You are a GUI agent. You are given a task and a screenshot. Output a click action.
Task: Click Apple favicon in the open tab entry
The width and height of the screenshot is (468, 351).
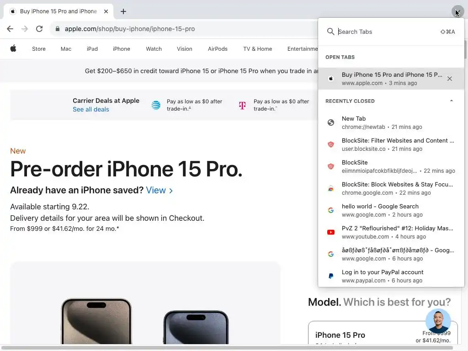331,79
